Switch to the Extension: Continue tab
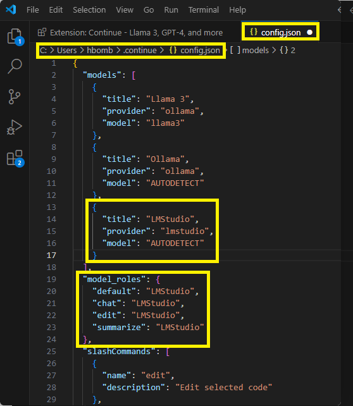The width and height of the screenshot is (353, 406). point(130,32)
